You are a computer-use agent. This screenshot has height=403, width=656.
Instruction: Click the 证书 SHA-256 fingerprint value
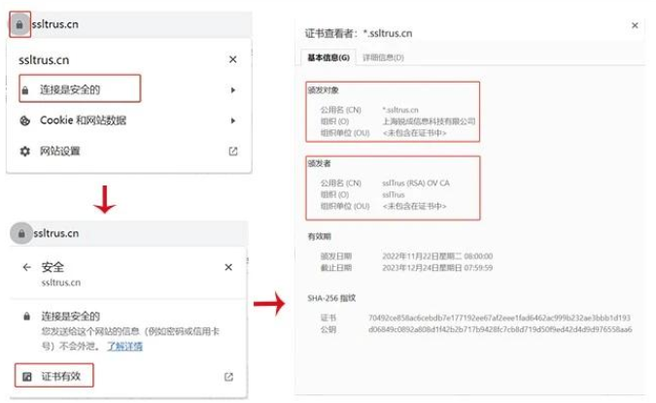tap(500, 319)
